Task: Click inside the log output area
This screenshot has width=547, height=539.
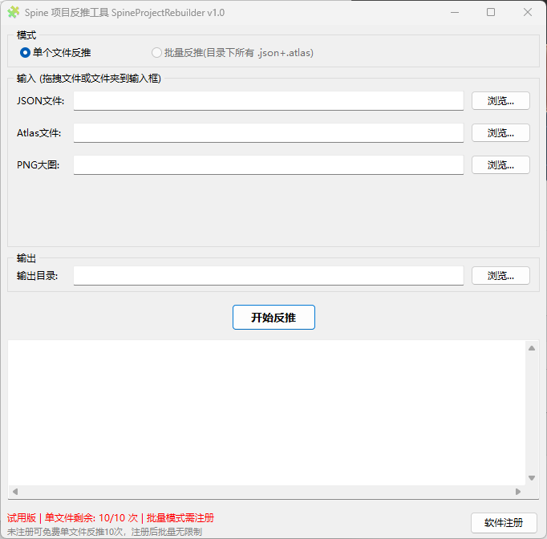Action: pos(266,412)
